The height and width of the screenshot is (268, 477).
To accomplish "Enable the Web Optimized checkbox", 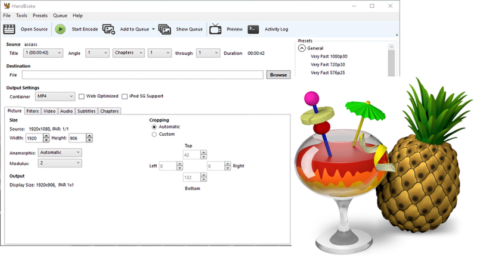I will click(82, 96).
